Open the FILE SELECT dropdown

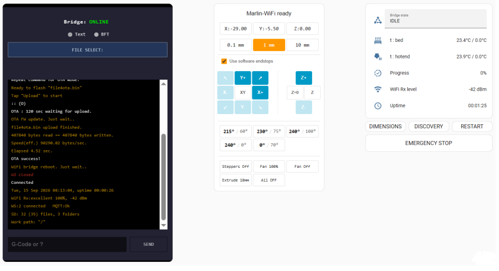coord(88,50)
